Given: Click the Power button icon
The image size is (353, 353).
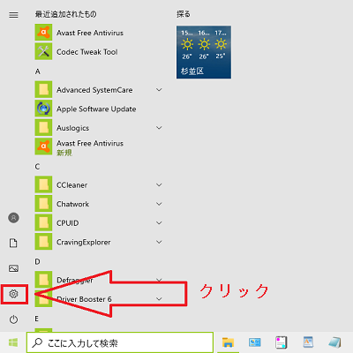Looking at the screenshot, I should click(x=13, y=319).
